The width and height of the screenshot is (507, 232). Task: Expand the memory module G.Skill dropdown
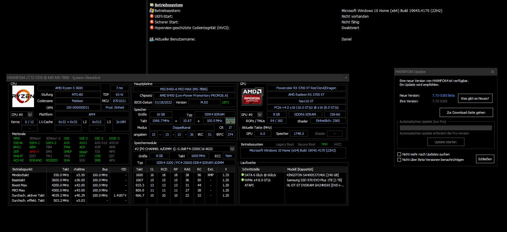[232, 149]
